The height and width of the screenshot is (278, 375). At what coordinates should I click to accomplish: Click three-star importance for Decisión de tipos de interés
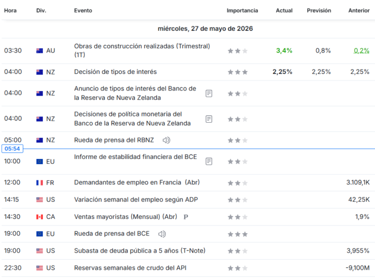[238, 72]
